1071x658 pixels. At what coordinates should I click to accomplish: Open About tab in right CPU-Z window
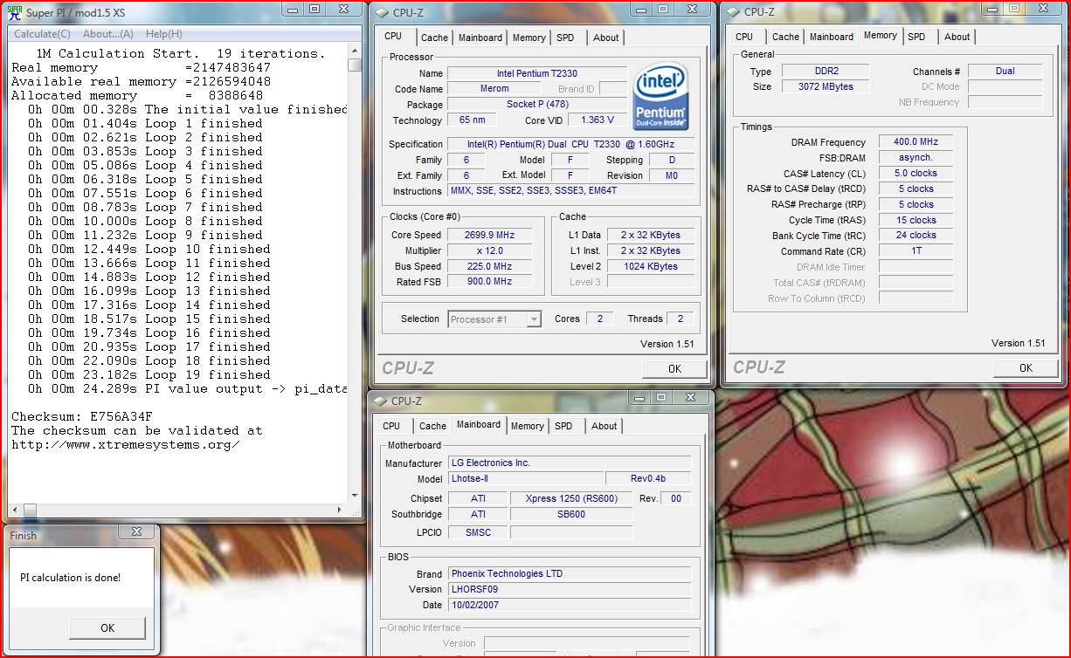(x=957, y=37)
